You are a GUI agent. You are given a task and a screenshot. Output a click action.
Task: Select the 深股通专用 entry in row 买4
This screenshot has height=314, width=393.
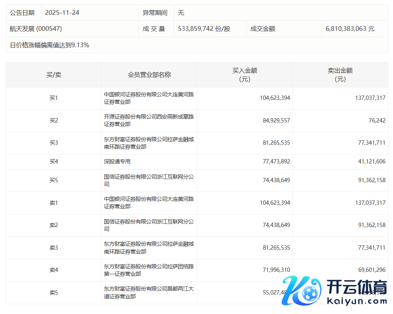pos(117,161)
